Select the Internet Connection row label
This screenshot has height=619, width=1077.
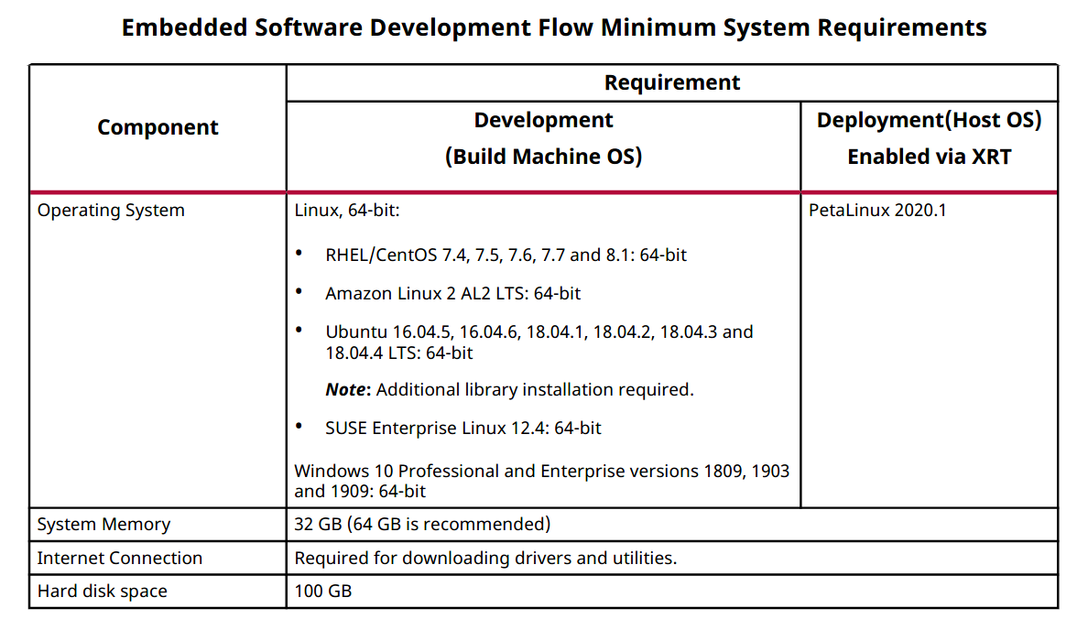[119, 559]
